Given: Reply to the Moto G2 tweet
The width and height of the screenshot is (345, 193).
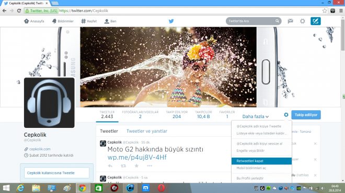Looking at the screenshot, I should click(x=110, y=166).
